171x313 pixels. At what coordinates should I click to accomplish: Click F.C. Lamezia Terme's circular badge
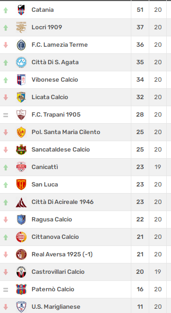click(21, 45)
